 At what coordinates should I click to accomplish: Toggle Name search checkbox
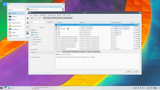pyautogui.click(x=32, y=30)
